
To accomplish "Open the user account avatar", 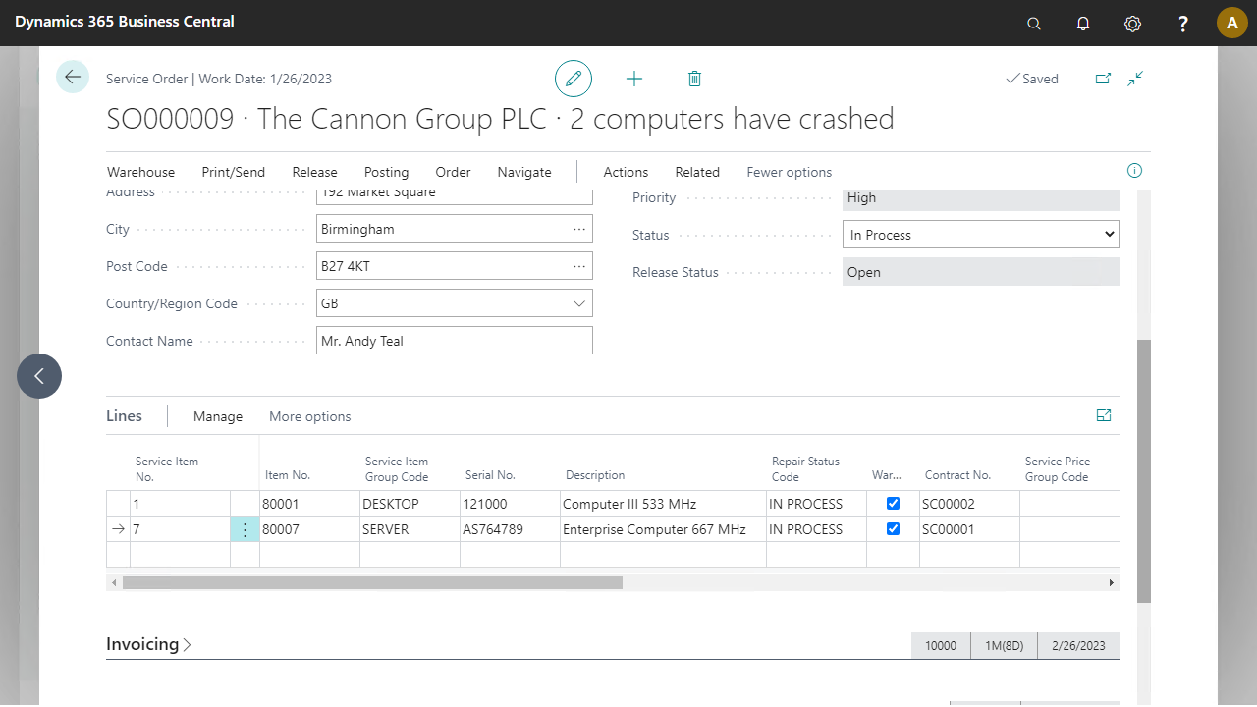I will tap(1232, 23).
